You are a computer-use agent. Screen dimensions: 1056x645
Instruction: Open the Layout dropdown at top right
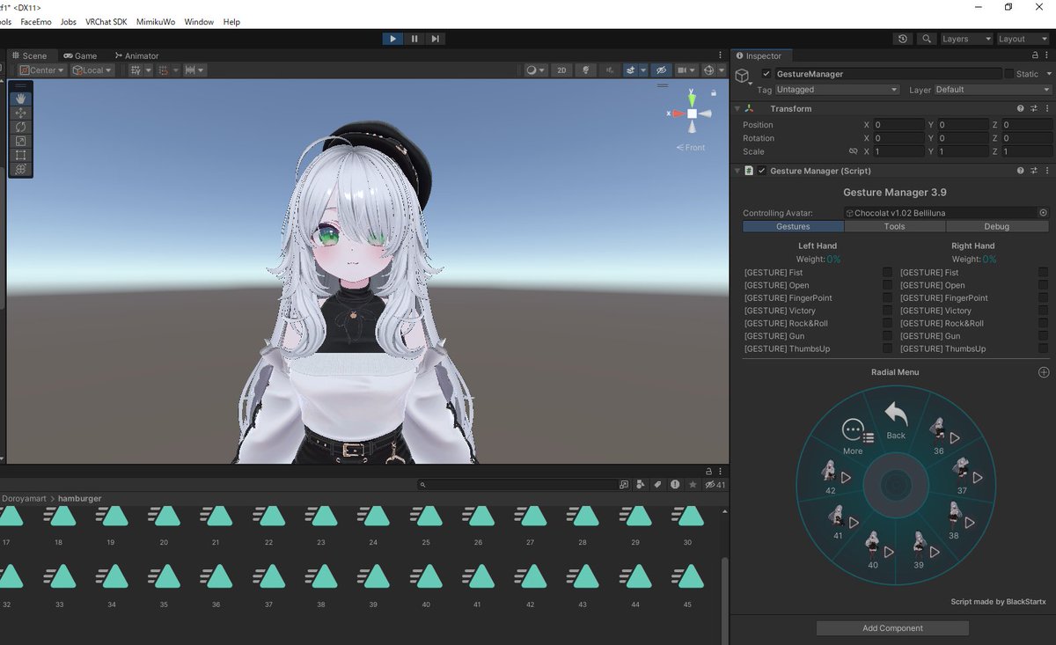click(1023, 38)
